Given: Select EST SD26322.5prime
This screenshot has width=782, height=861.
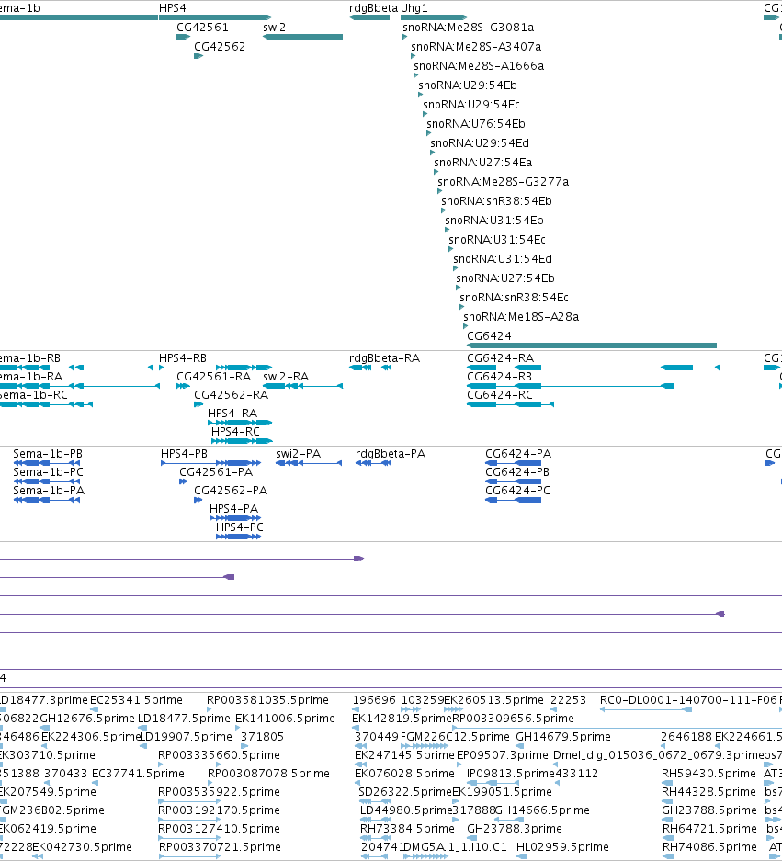Looking at the screenshot, I should [404, 792].
